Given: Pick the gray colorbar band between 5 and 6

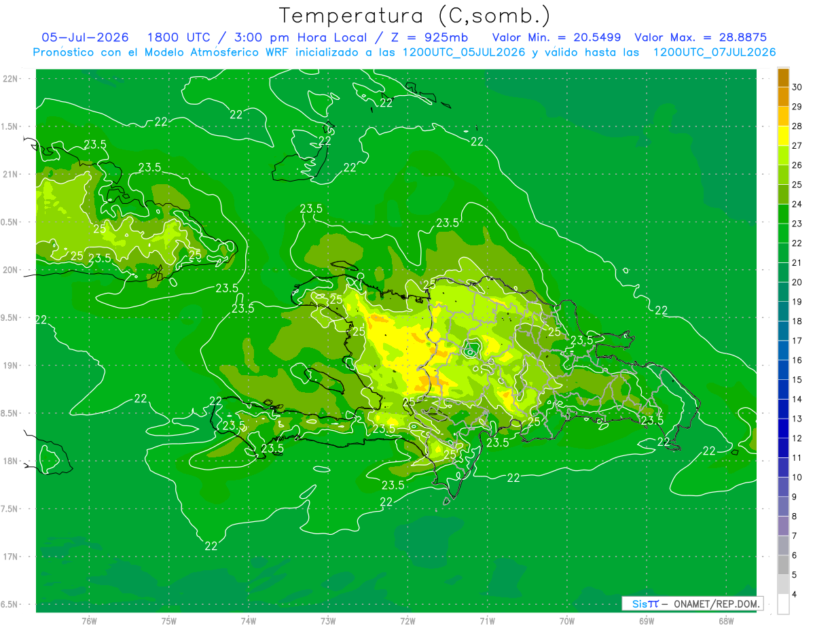Looking at the screenshot, I should click(x=783, y=565).
